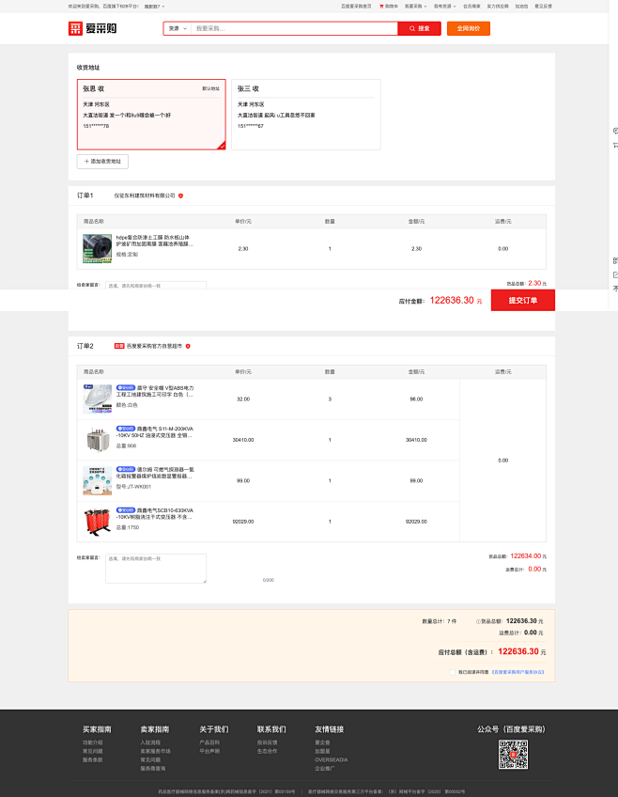Click the hdpe geomembrane product thumbnail
The image size is (618, 797).
(97, 248)
